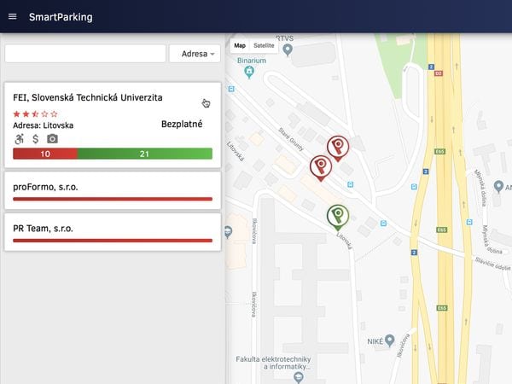This screenshot has width=512, height=384.
Task: Open the Adresa dropdown
Action: pyautogui.click(x=195, y=54)
